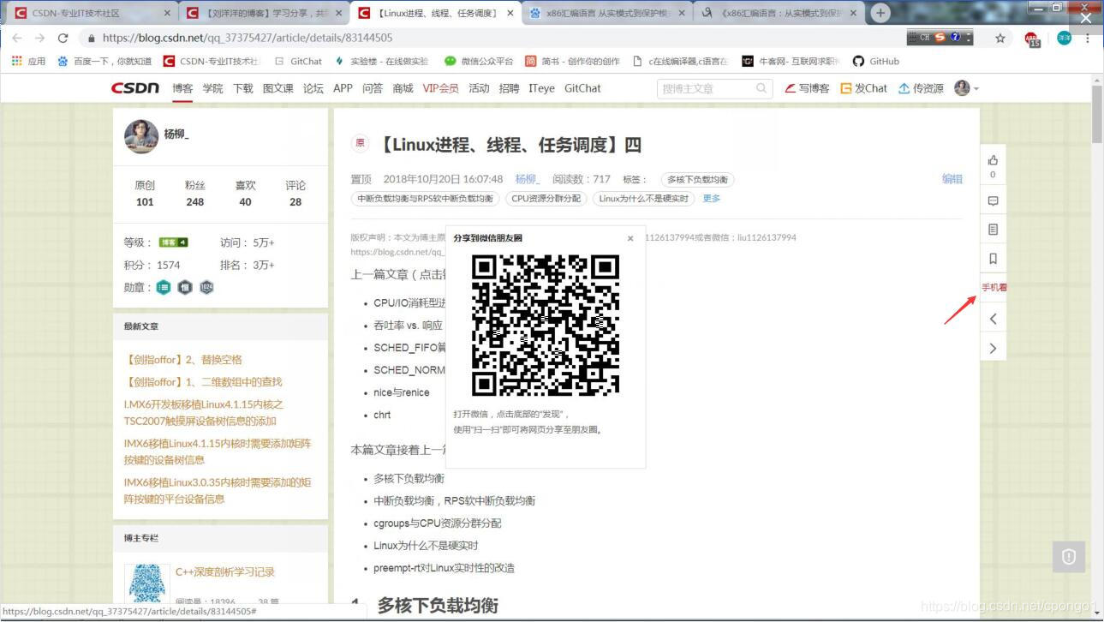Click 编辑 to edit the article
Screen dimensions: 1104x622
click(952, 179)
